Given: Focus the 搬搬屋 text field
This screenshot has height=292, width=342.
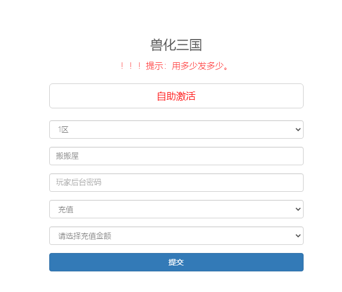Looking at the screenshot, I should tap(176, 156).
